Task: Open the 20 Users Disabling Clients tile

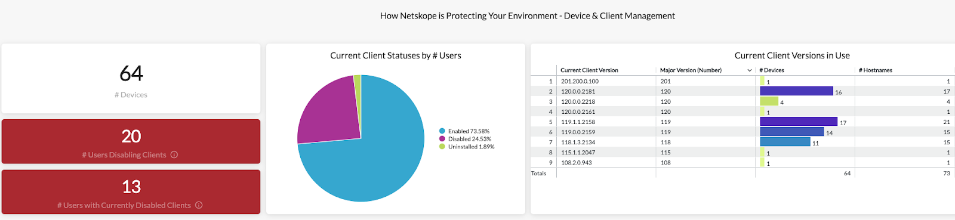Action: pyautogui.click(x=131, y=141)
